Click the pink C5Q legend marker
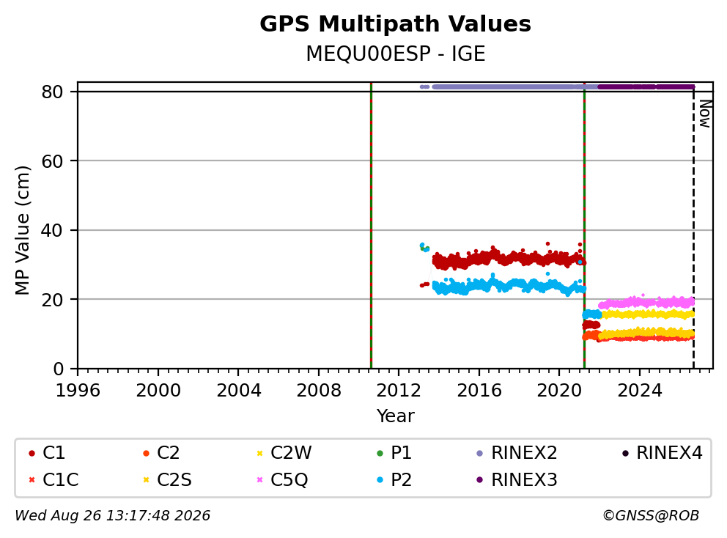This screenshot has width=727, height=538. click(259, 480)
